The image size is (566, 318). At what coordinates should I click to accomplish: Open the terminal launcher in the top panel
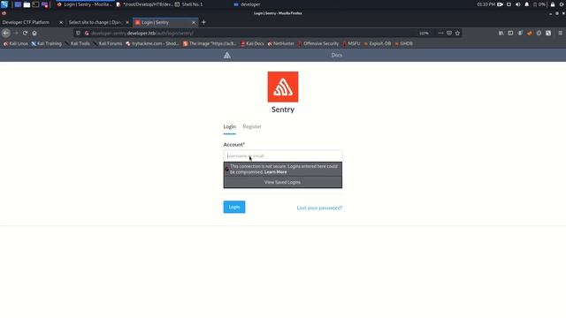(x=35, y=4)
